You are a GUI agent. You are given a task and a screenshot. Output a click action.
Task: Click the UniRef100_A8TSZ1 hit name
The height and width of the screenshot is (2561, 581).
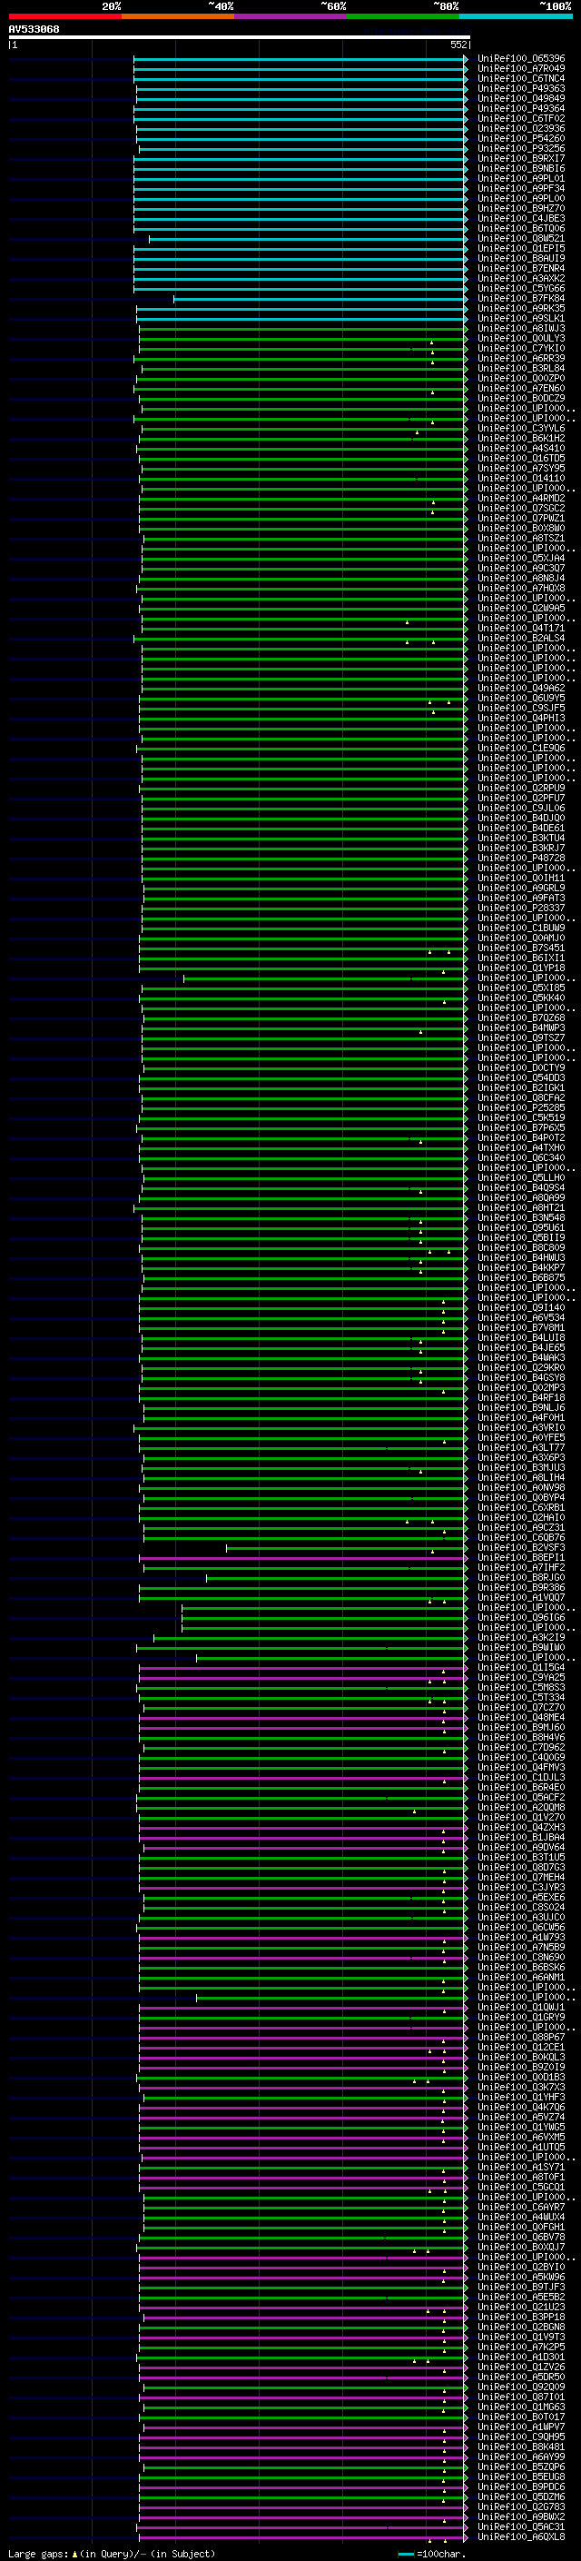click(521, 538)
